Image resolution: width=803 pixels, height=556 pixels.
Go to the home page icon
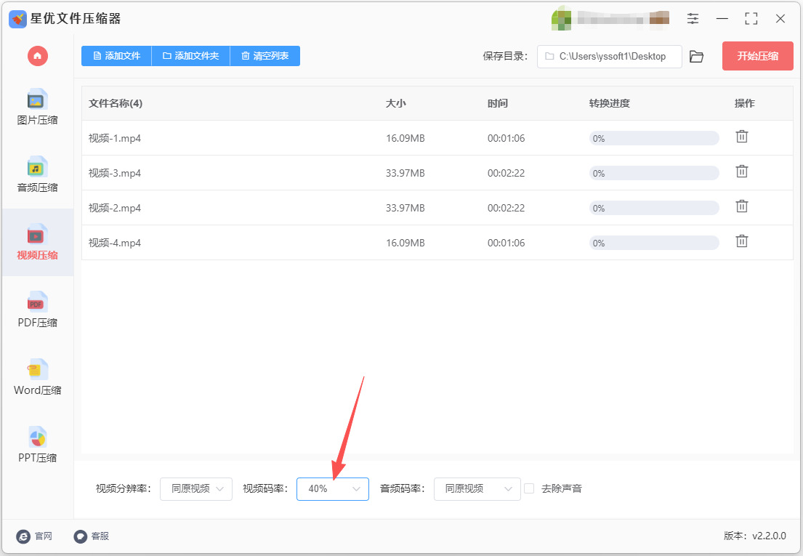37,56
